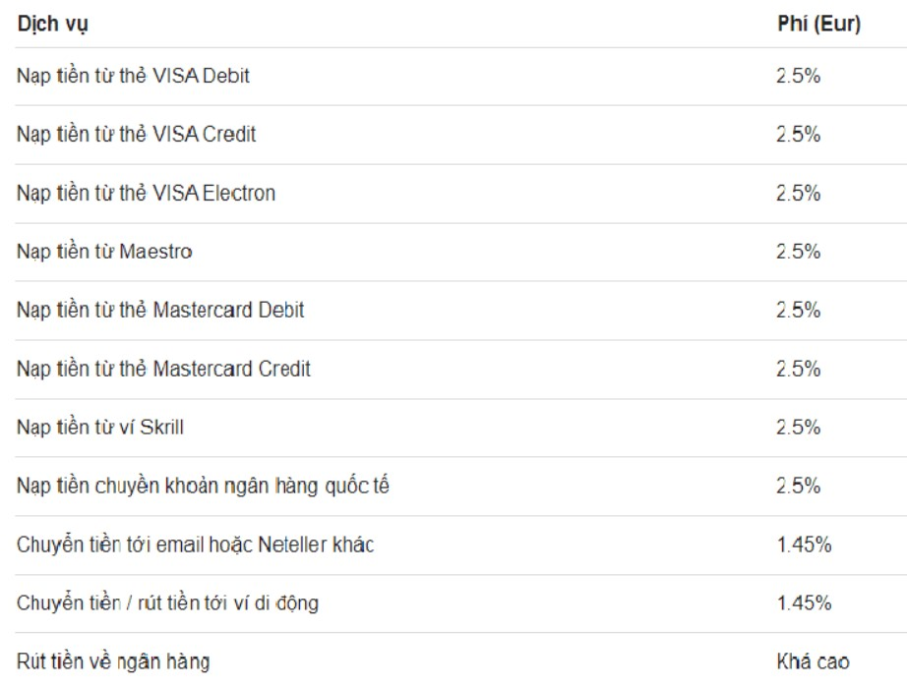Click the "Dịch vụ" column header
The image size is (907, 689).
[53, 25]
